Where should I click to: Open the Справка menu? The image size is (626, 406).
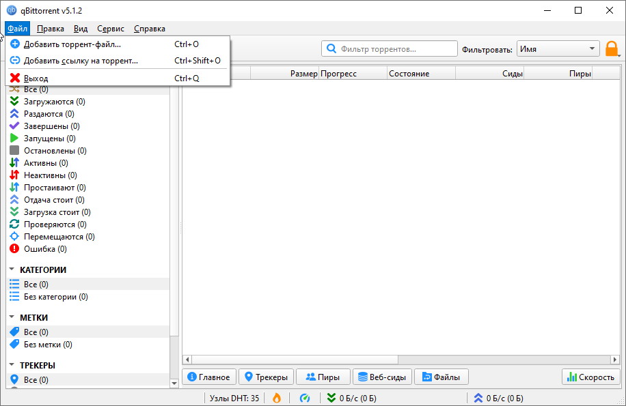pos(149,29)
